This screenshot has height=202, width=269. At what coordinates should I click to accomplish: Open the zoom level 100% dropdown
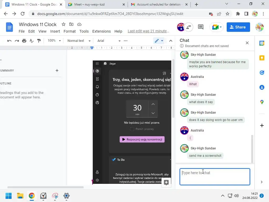point(54,41)
